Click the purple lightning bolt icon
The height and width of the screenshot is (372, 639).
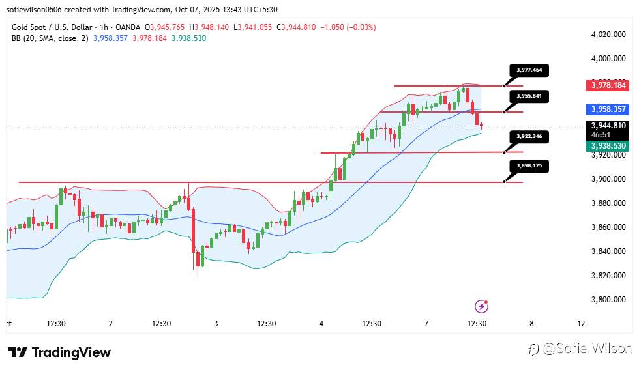tap(481, 306)
